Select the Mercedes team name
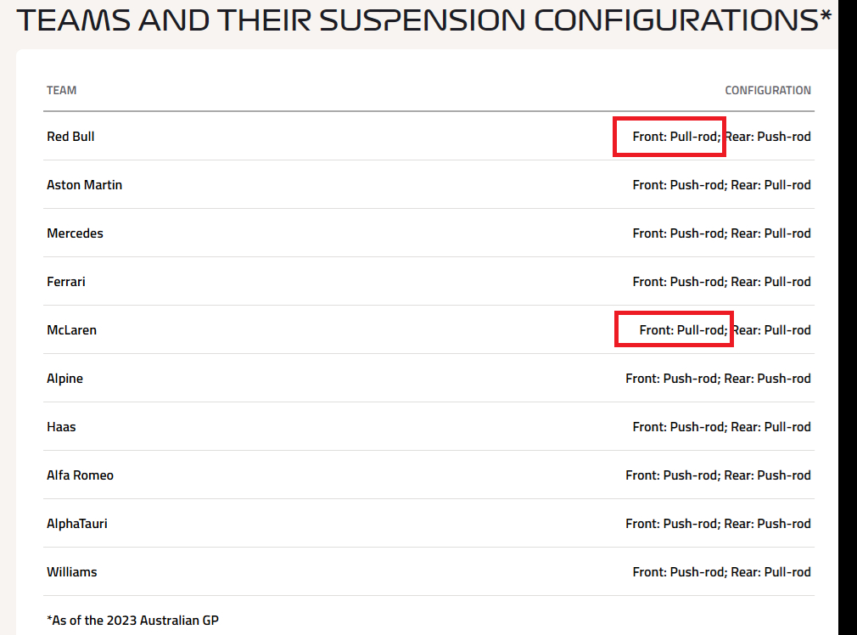The image size is (857, 635). click(75, 233)
